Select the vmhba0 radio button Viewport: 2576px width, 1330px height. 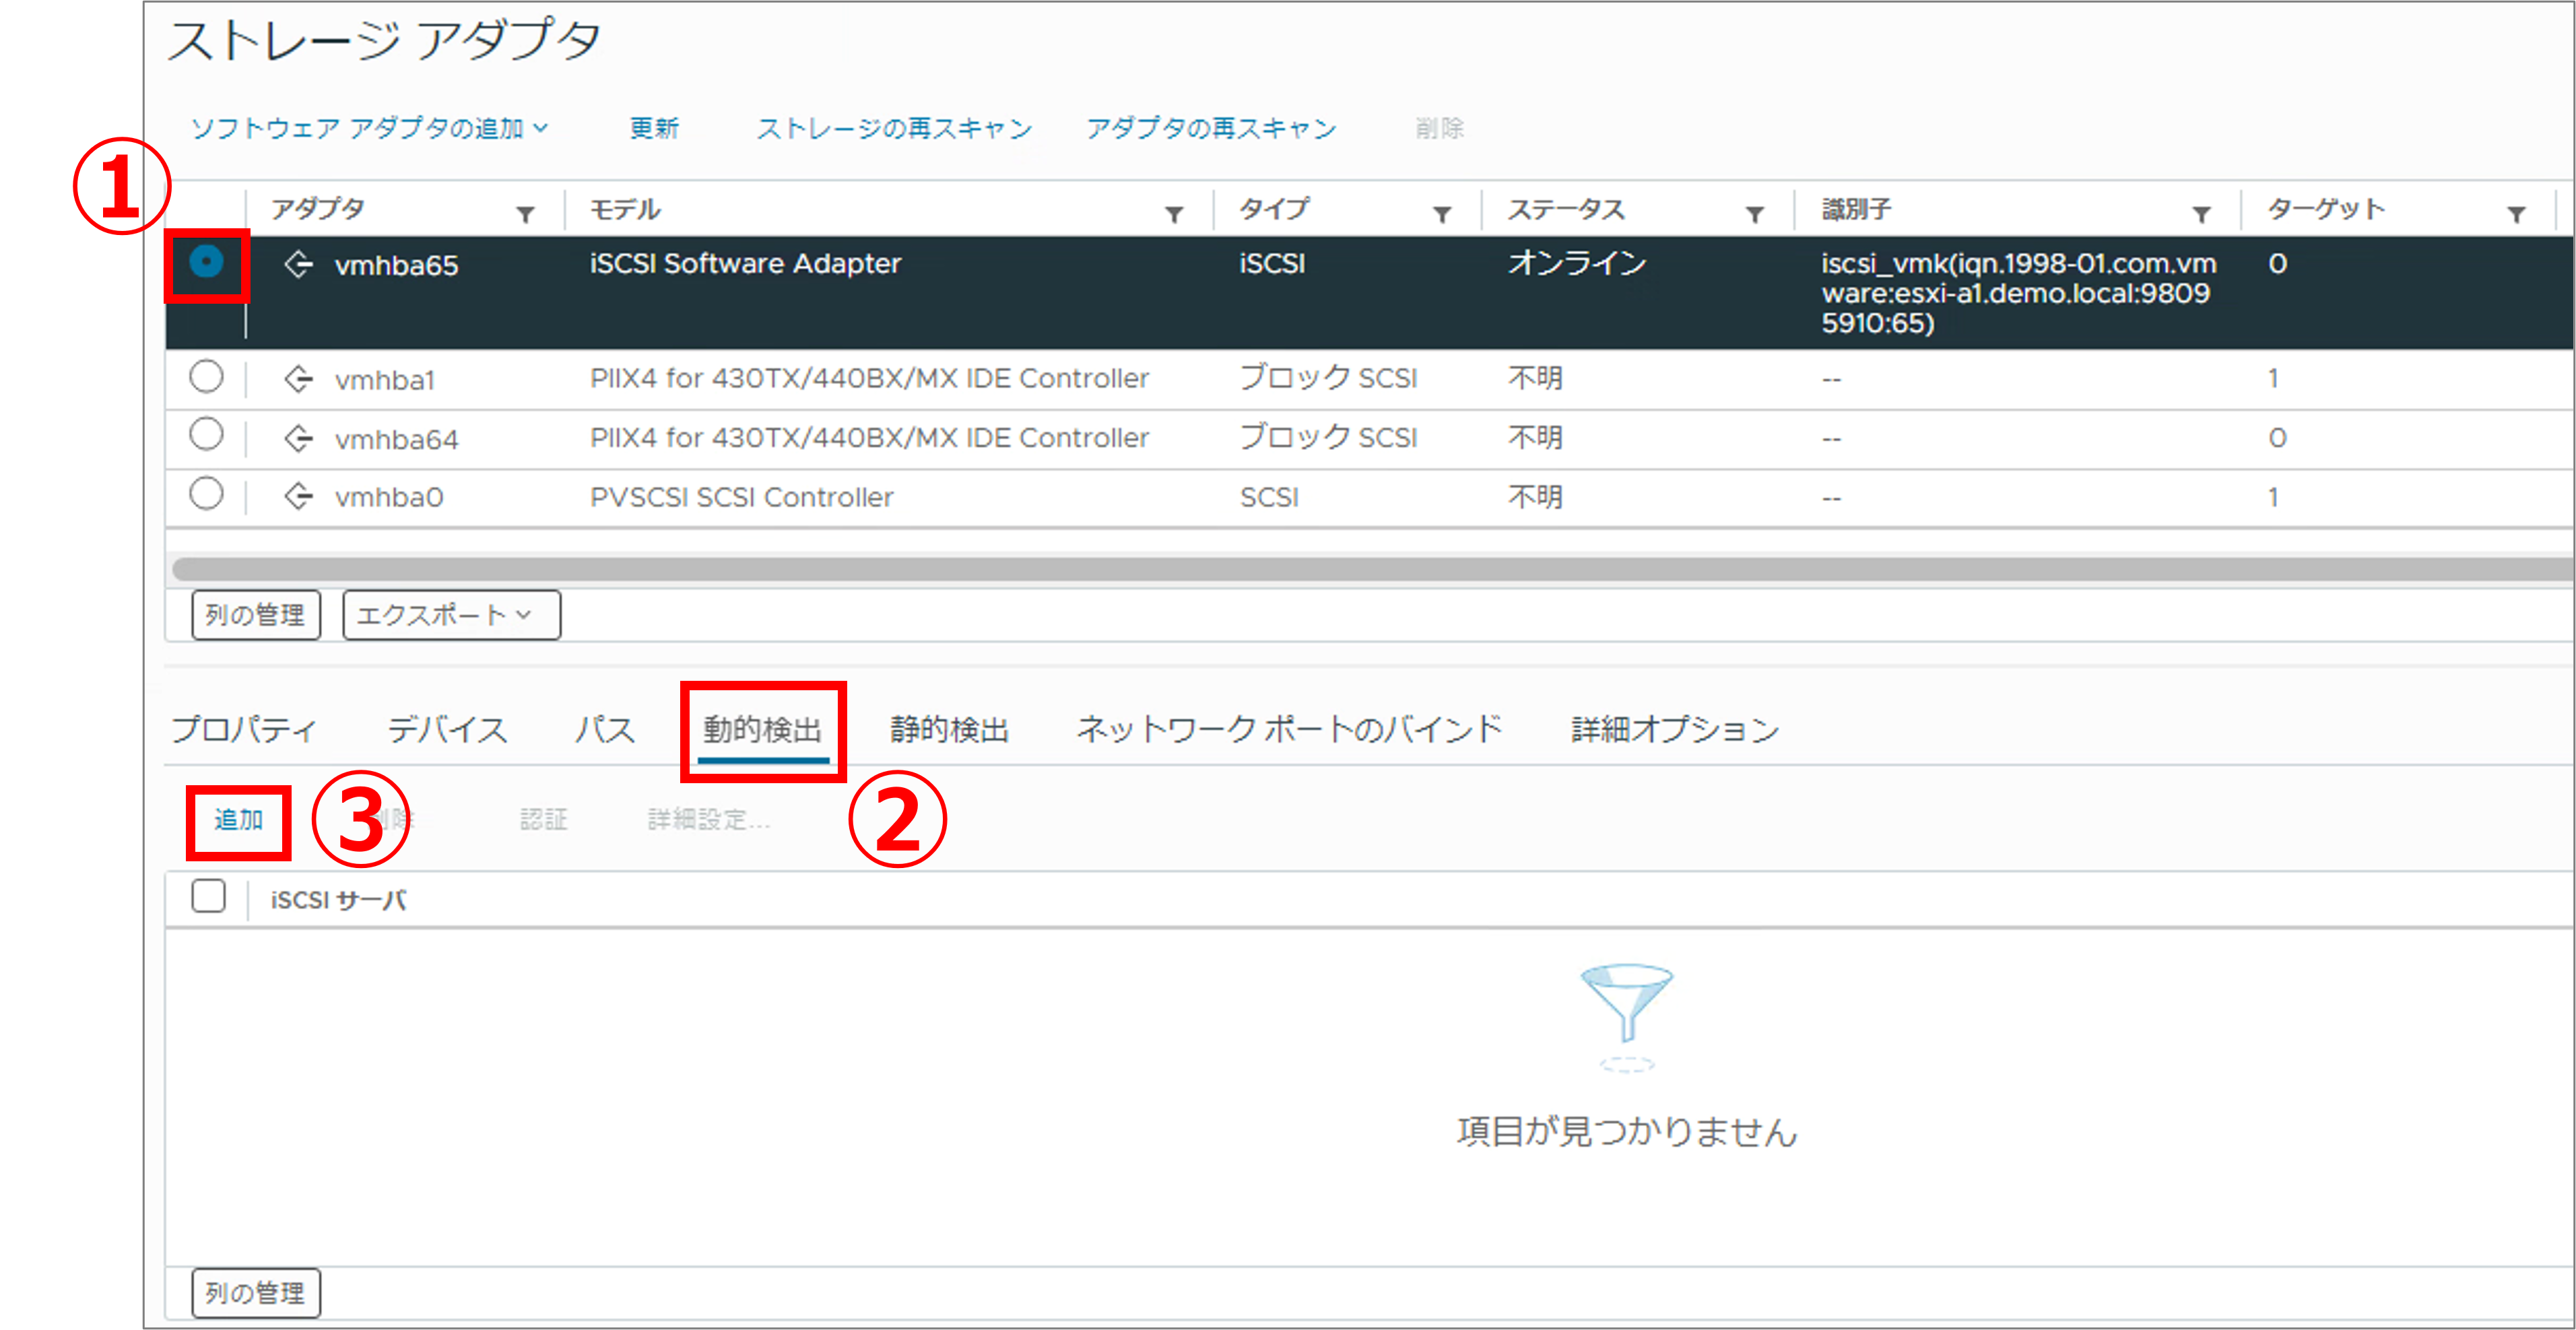[206, 493]
